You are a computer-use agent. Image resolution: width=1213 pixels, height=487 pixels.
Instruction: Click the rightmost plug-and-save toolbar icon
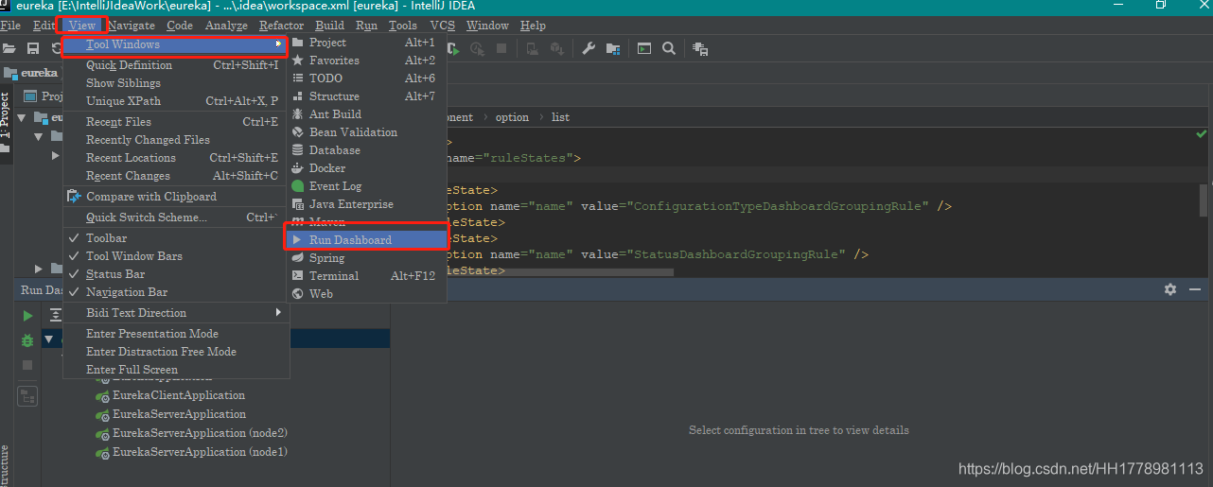[x=700, y=48]
